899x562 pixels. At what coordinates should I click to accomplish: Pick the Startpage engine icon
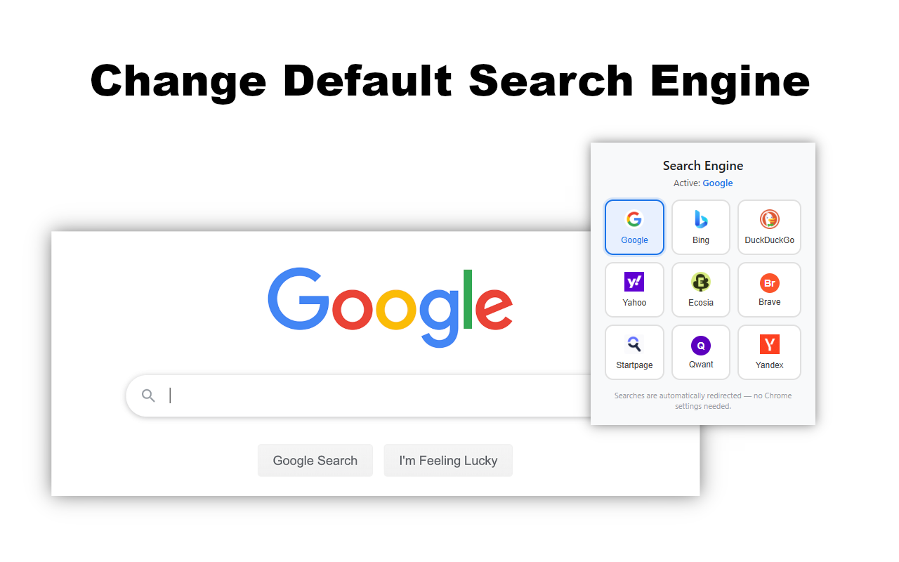634,344
